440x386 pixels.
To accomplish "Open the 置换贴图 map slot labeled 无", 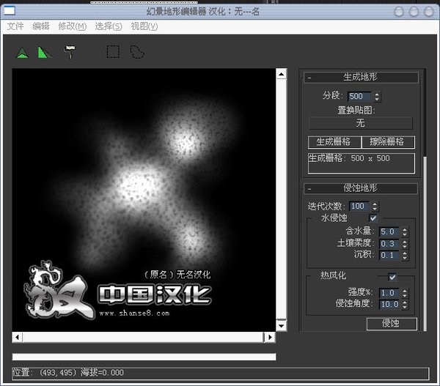I will click(360, 123).
